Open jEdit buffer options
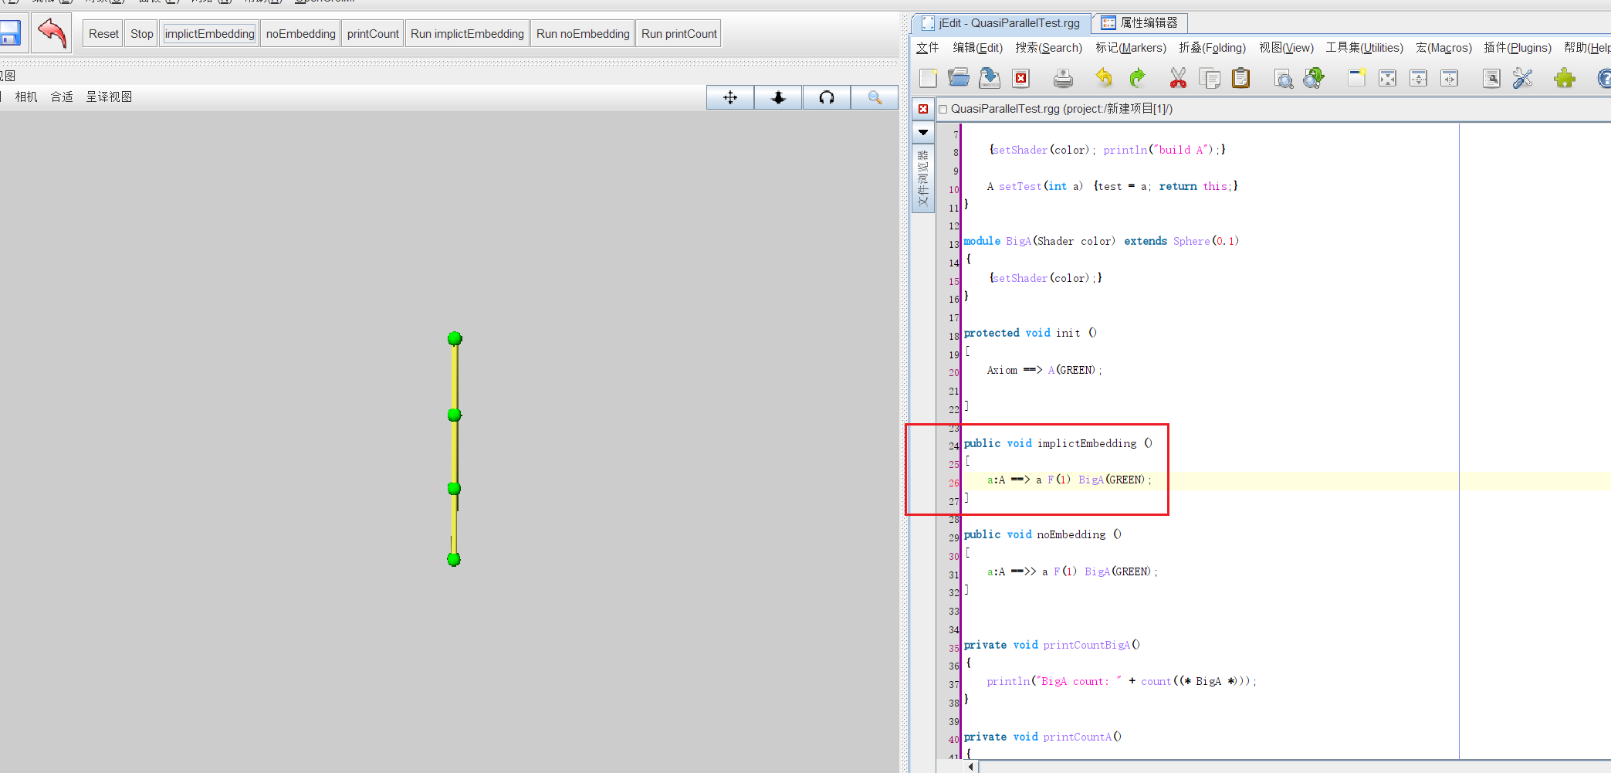 coord(1491,78)
